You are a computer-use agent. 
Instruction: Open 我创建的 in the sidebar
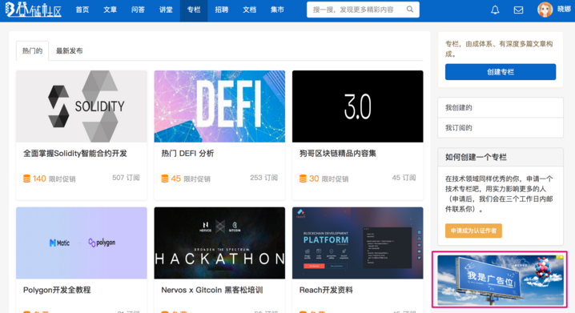[501, 108]
